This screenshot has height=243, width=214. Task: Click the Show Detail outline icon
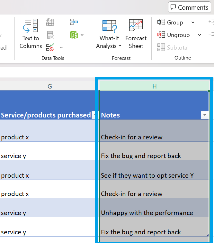211,22
